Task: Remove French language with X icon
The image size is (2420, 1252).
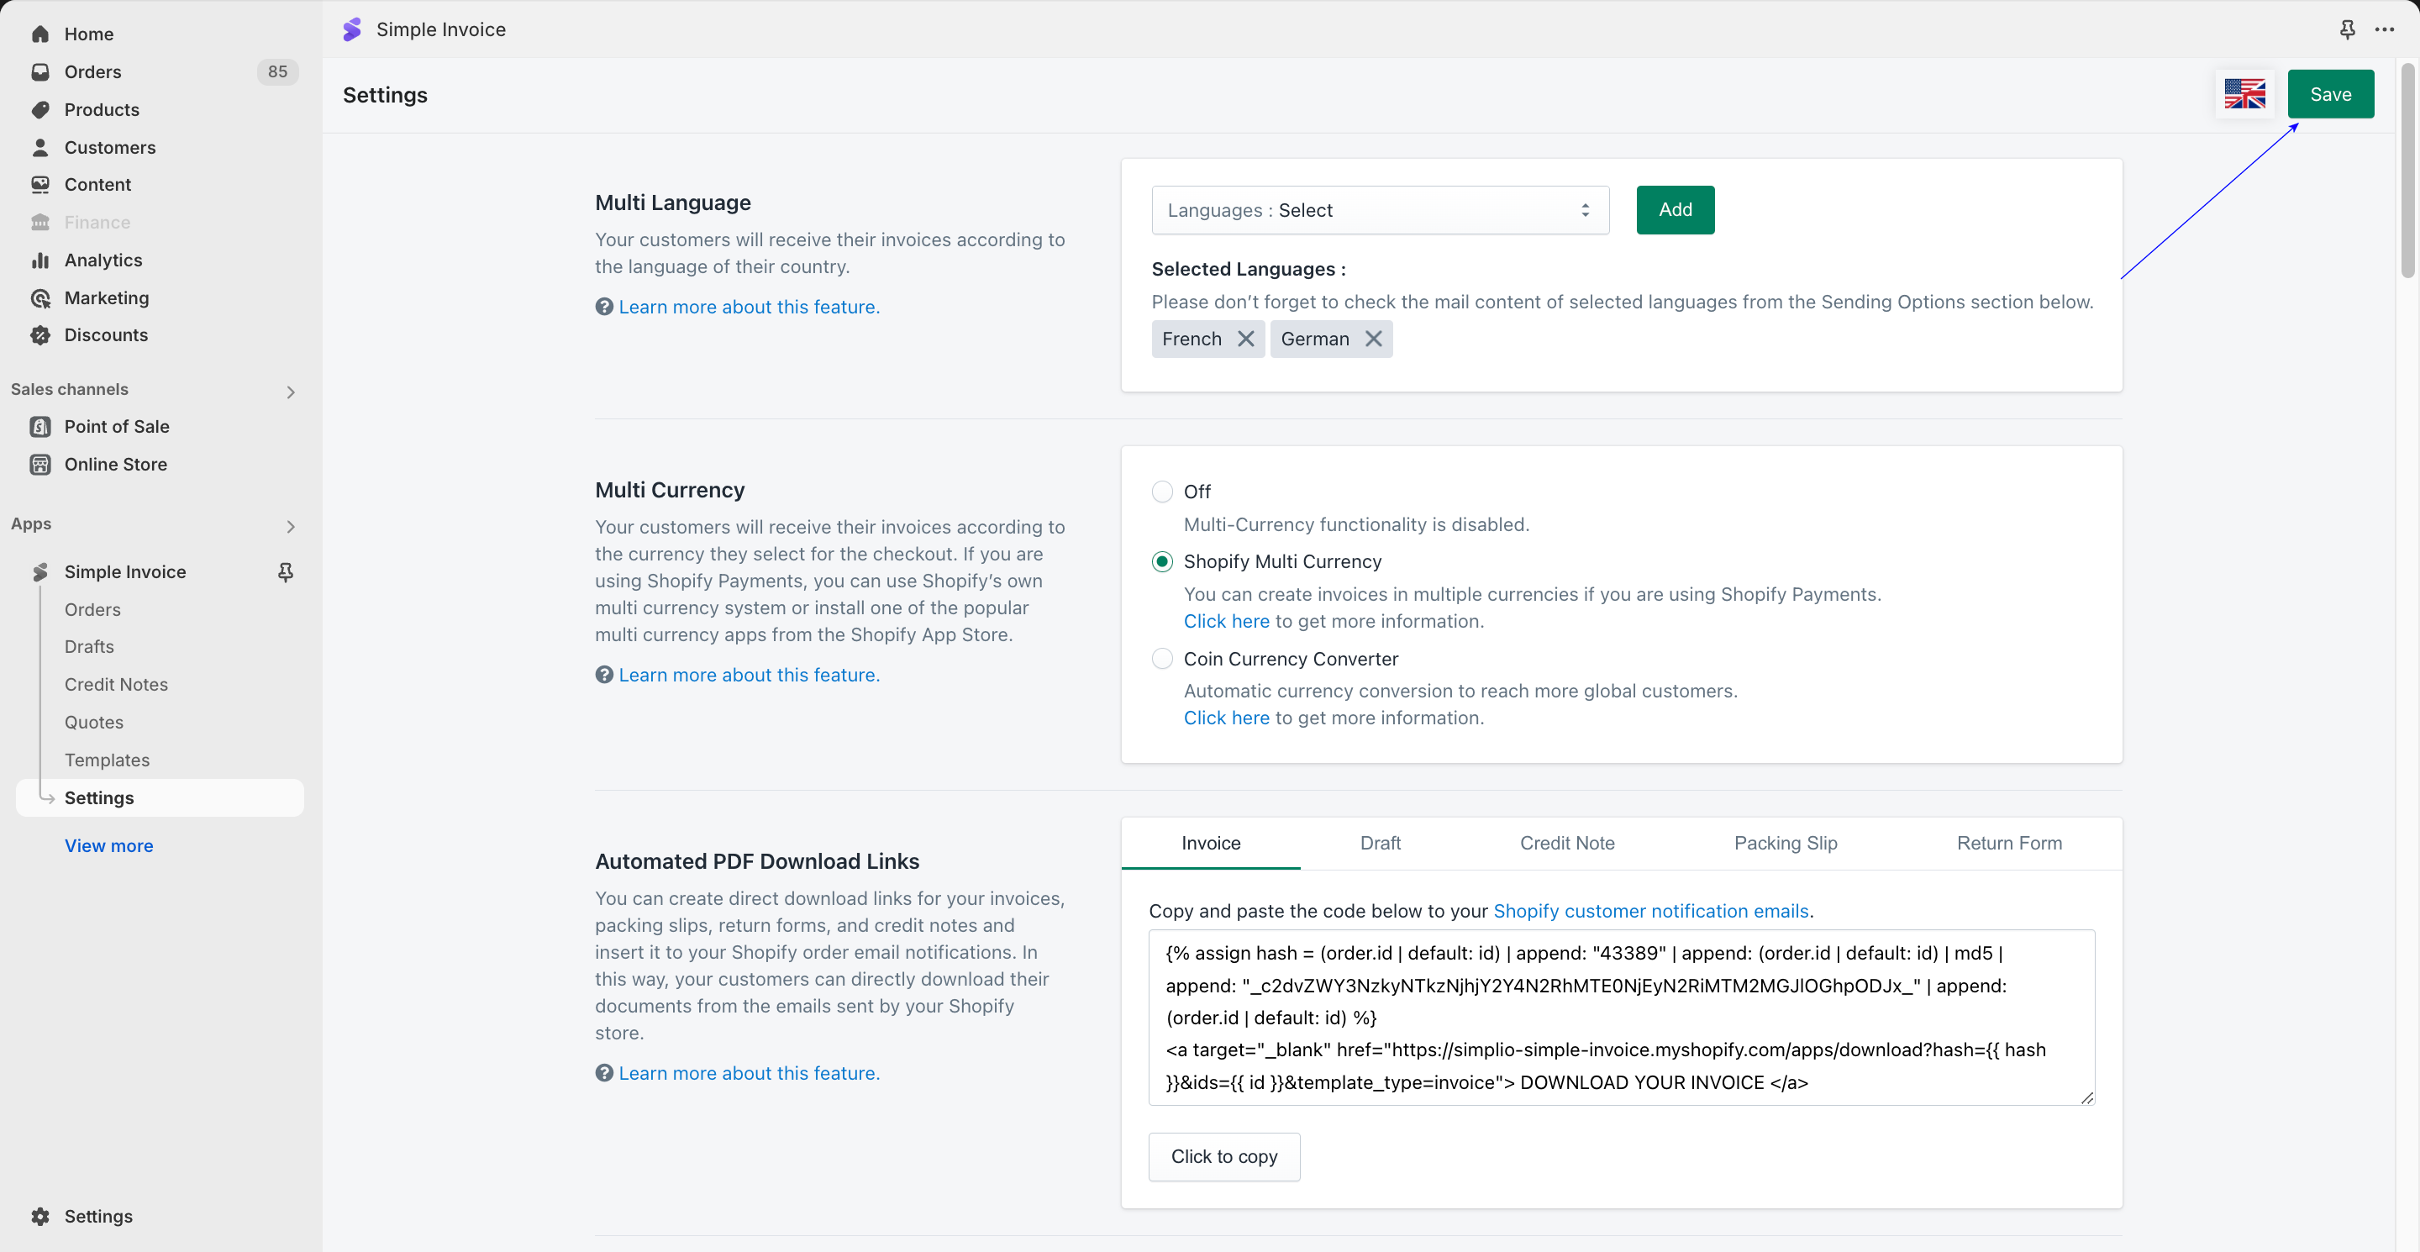Action: [1245, 339]
